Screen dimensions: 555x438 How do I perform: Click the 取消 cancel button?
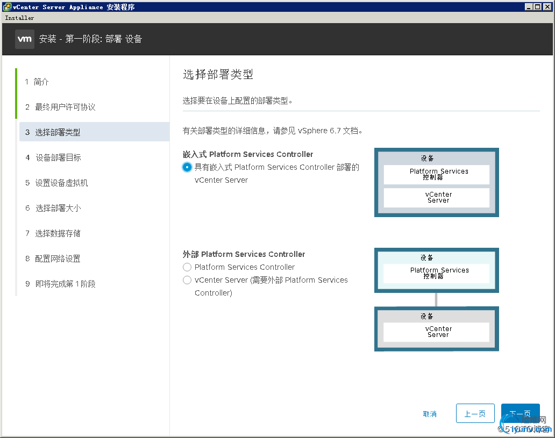tap(430, 414)
